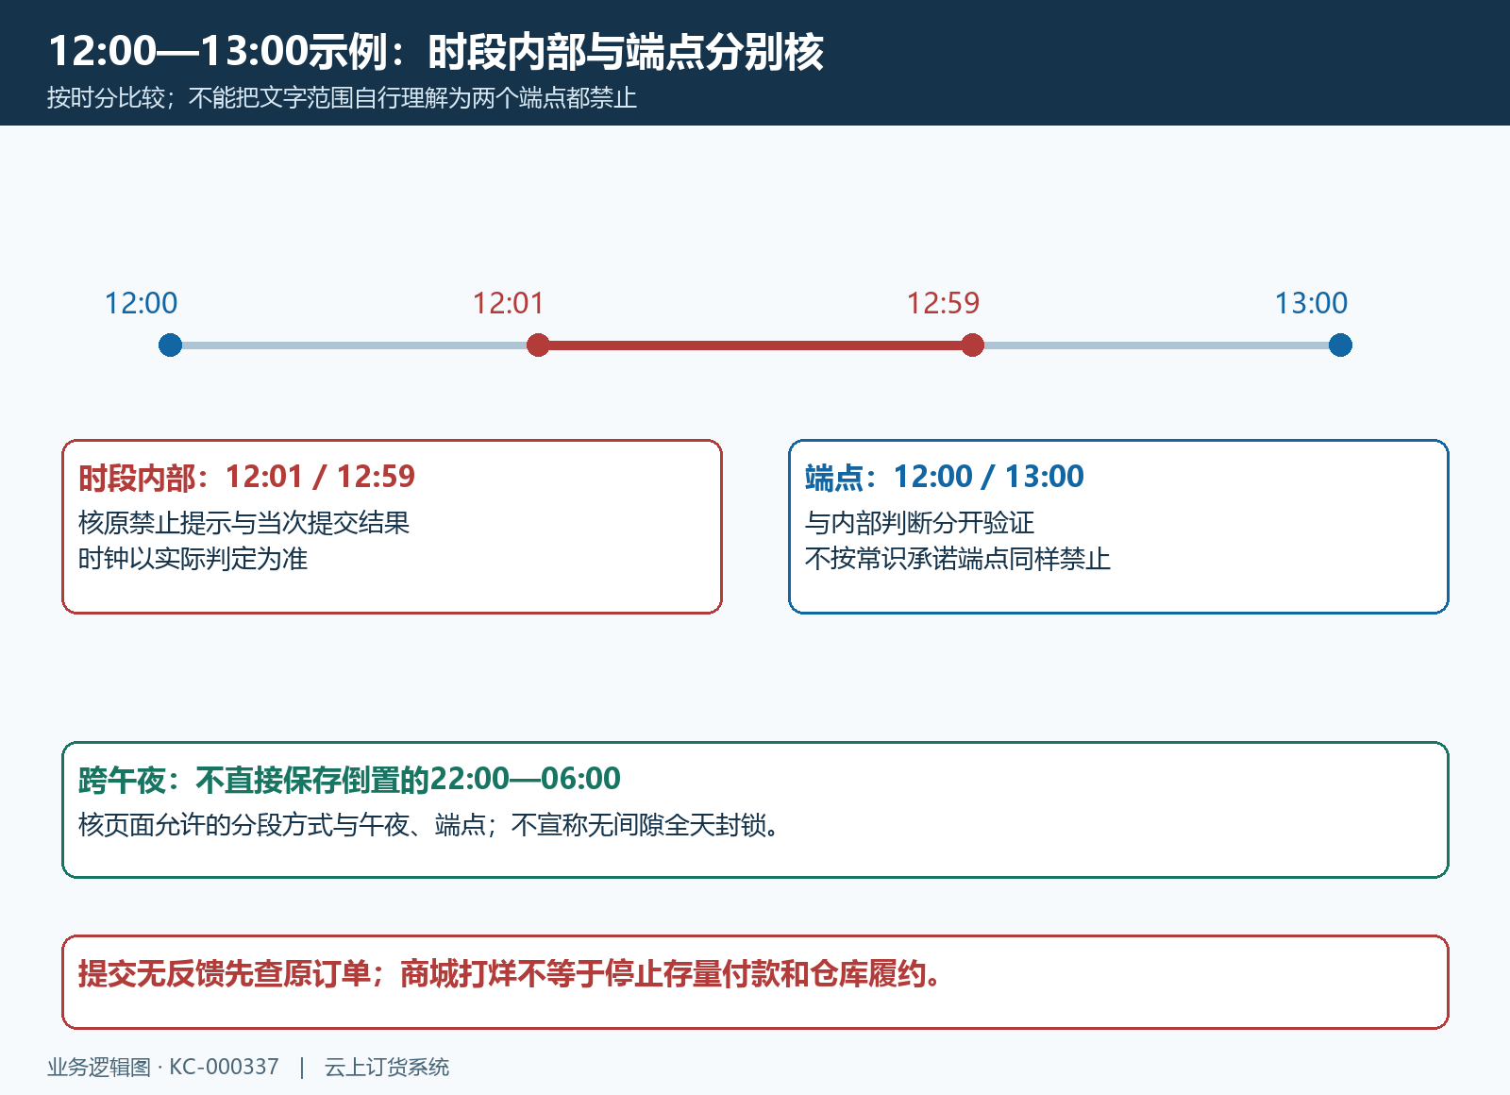
Task: Click the 13:00 timeline endpoint dot
Action: 1340,345
